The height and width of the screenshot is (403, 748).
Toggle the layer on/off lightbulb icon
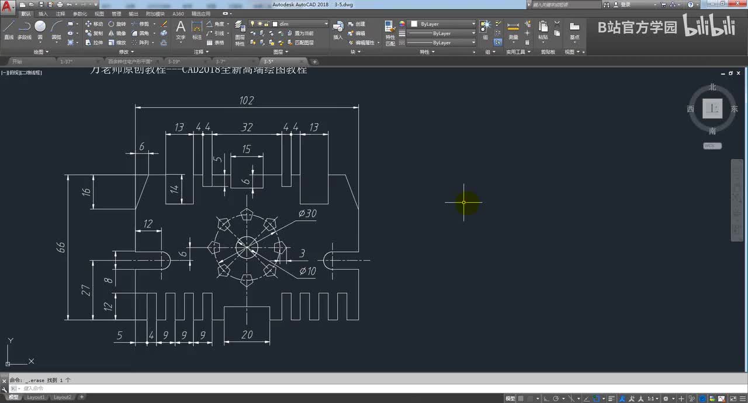[x=252, y=24]
